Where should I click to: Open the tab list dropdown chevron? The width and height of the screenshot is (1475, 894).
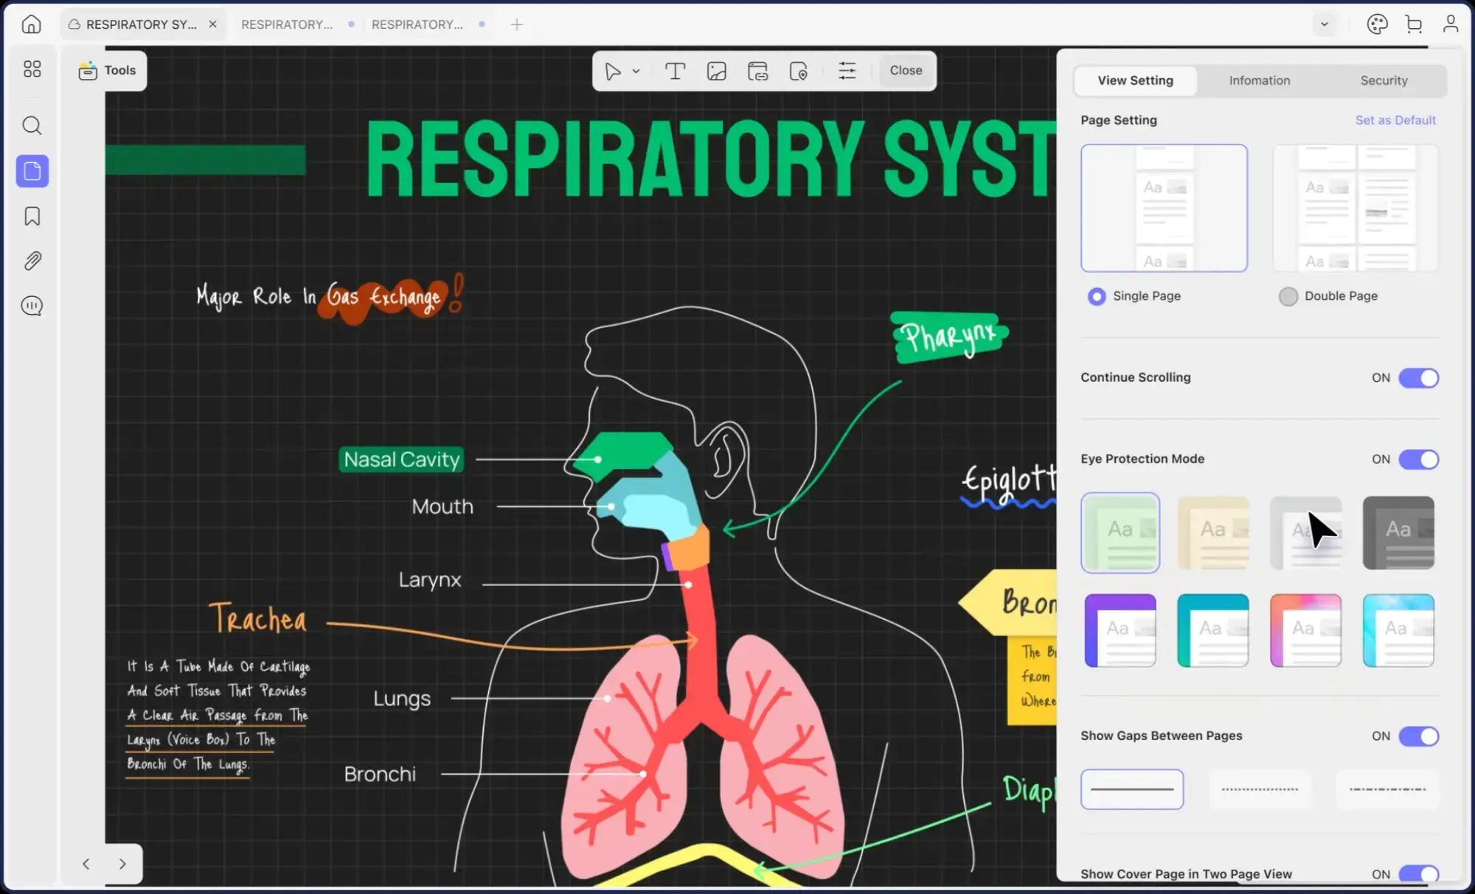tap(1325, 24)
